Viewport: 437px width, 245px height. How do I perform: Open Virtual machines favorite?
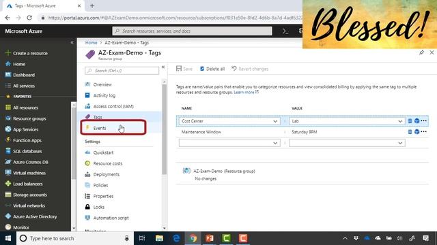pos(29,173)
